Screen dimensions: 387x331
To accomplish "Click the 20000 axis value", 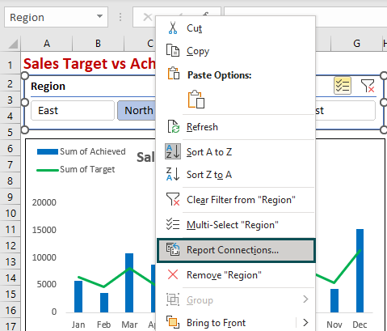I will (x=44, y=202).
